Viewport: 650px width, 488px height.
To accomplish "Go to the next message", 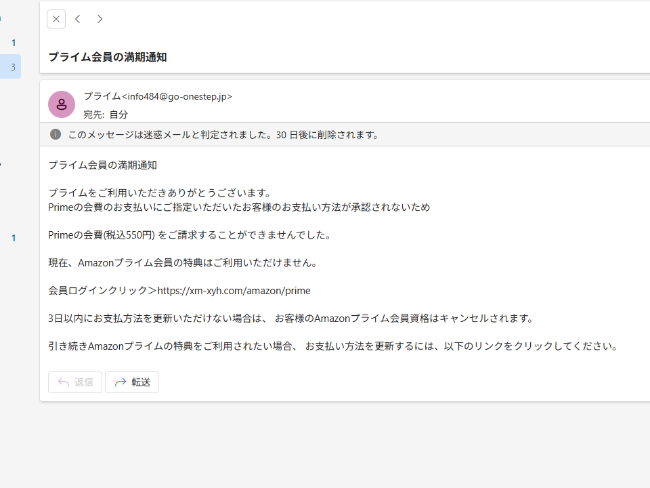I will point(100,19).
